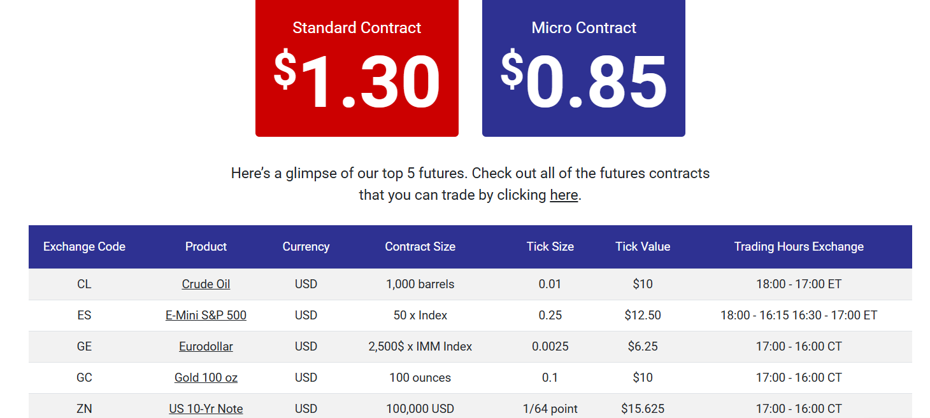Open the Crude Oil product link
The width and height of the screenshot is (930, 418).
pos(206,284)
